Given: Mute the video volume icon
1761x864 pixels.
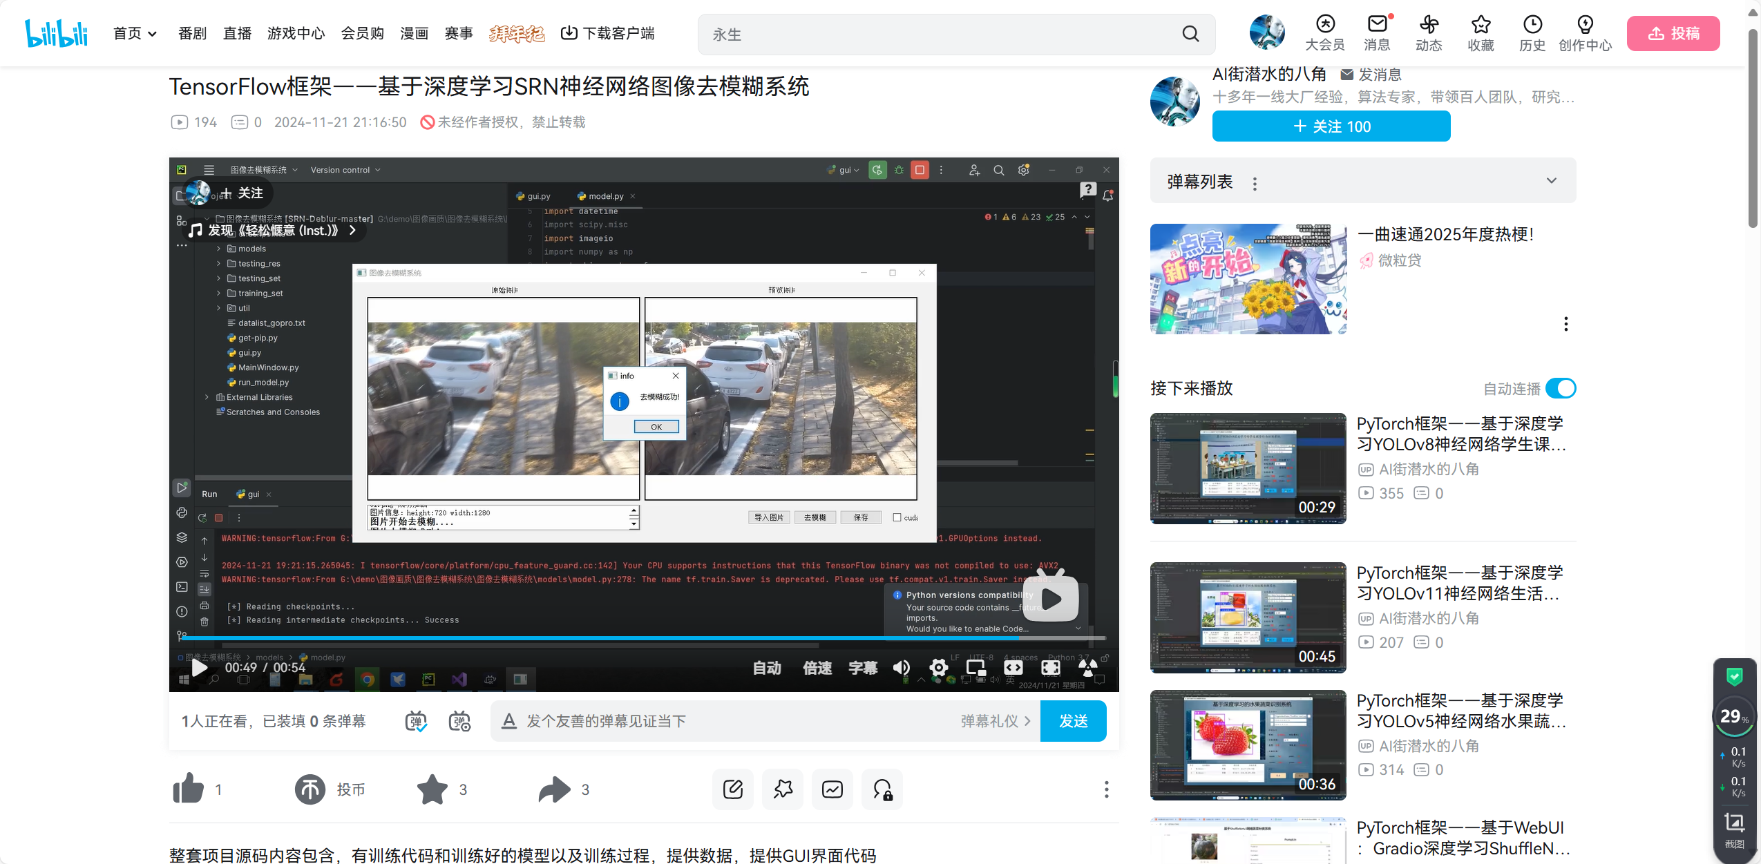Looking at the screenshot, I should (901, 667).
